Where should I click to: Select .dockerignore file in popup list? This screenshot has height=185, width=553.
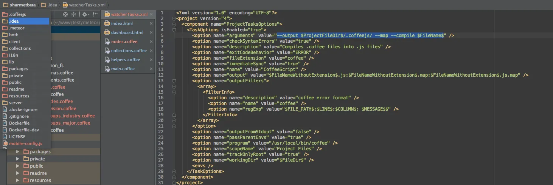[25, 109]
